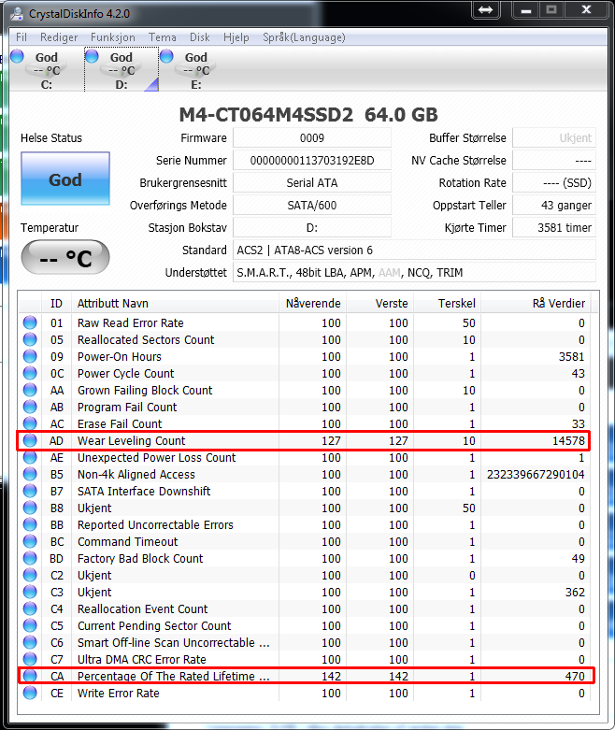Click the Overførings Metode SATA/600 field
Image resolution: width=615 pixels, height=730 pixels.
tap(312, 206)
